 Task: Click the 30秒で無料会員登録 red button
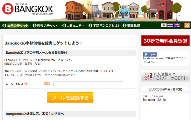tap(165, 41)
